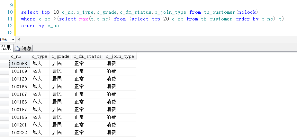Select the c_grade column header
297x138 pixels.
tap(61, 57)
